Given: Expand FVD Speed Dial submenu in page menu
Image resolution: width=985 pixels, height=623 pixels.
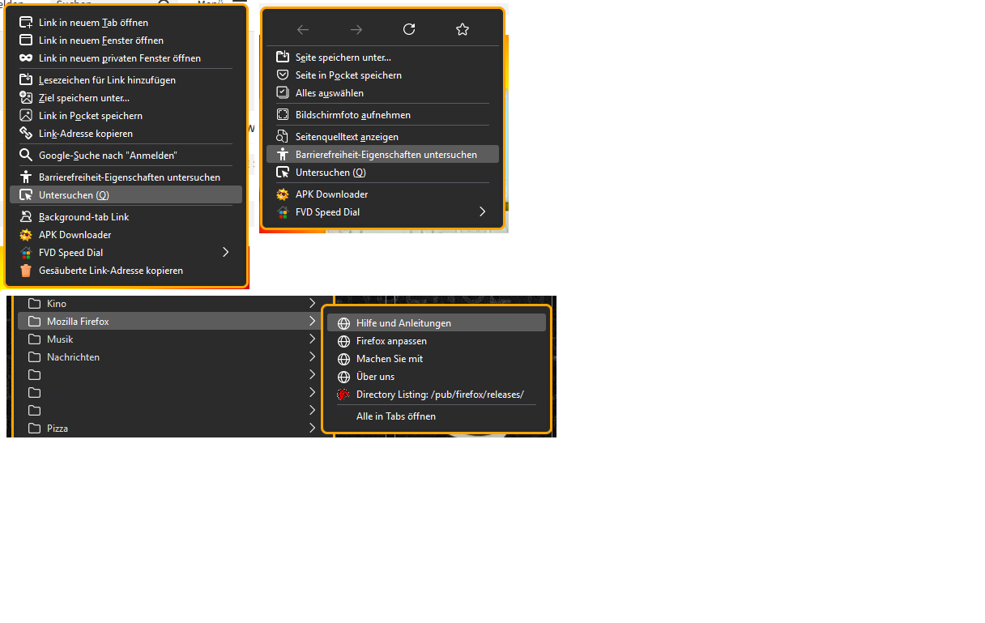Looking at the screenshot, I should click(382, 212).
